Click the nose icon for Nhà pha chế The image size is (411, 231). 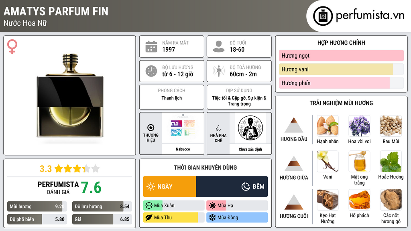(218, 128)
